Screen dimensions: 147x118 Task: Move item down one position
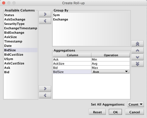pos(137,57)
